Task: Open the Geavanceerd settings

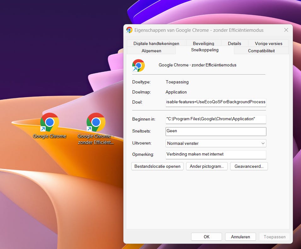Action: [x=249, y=166]
